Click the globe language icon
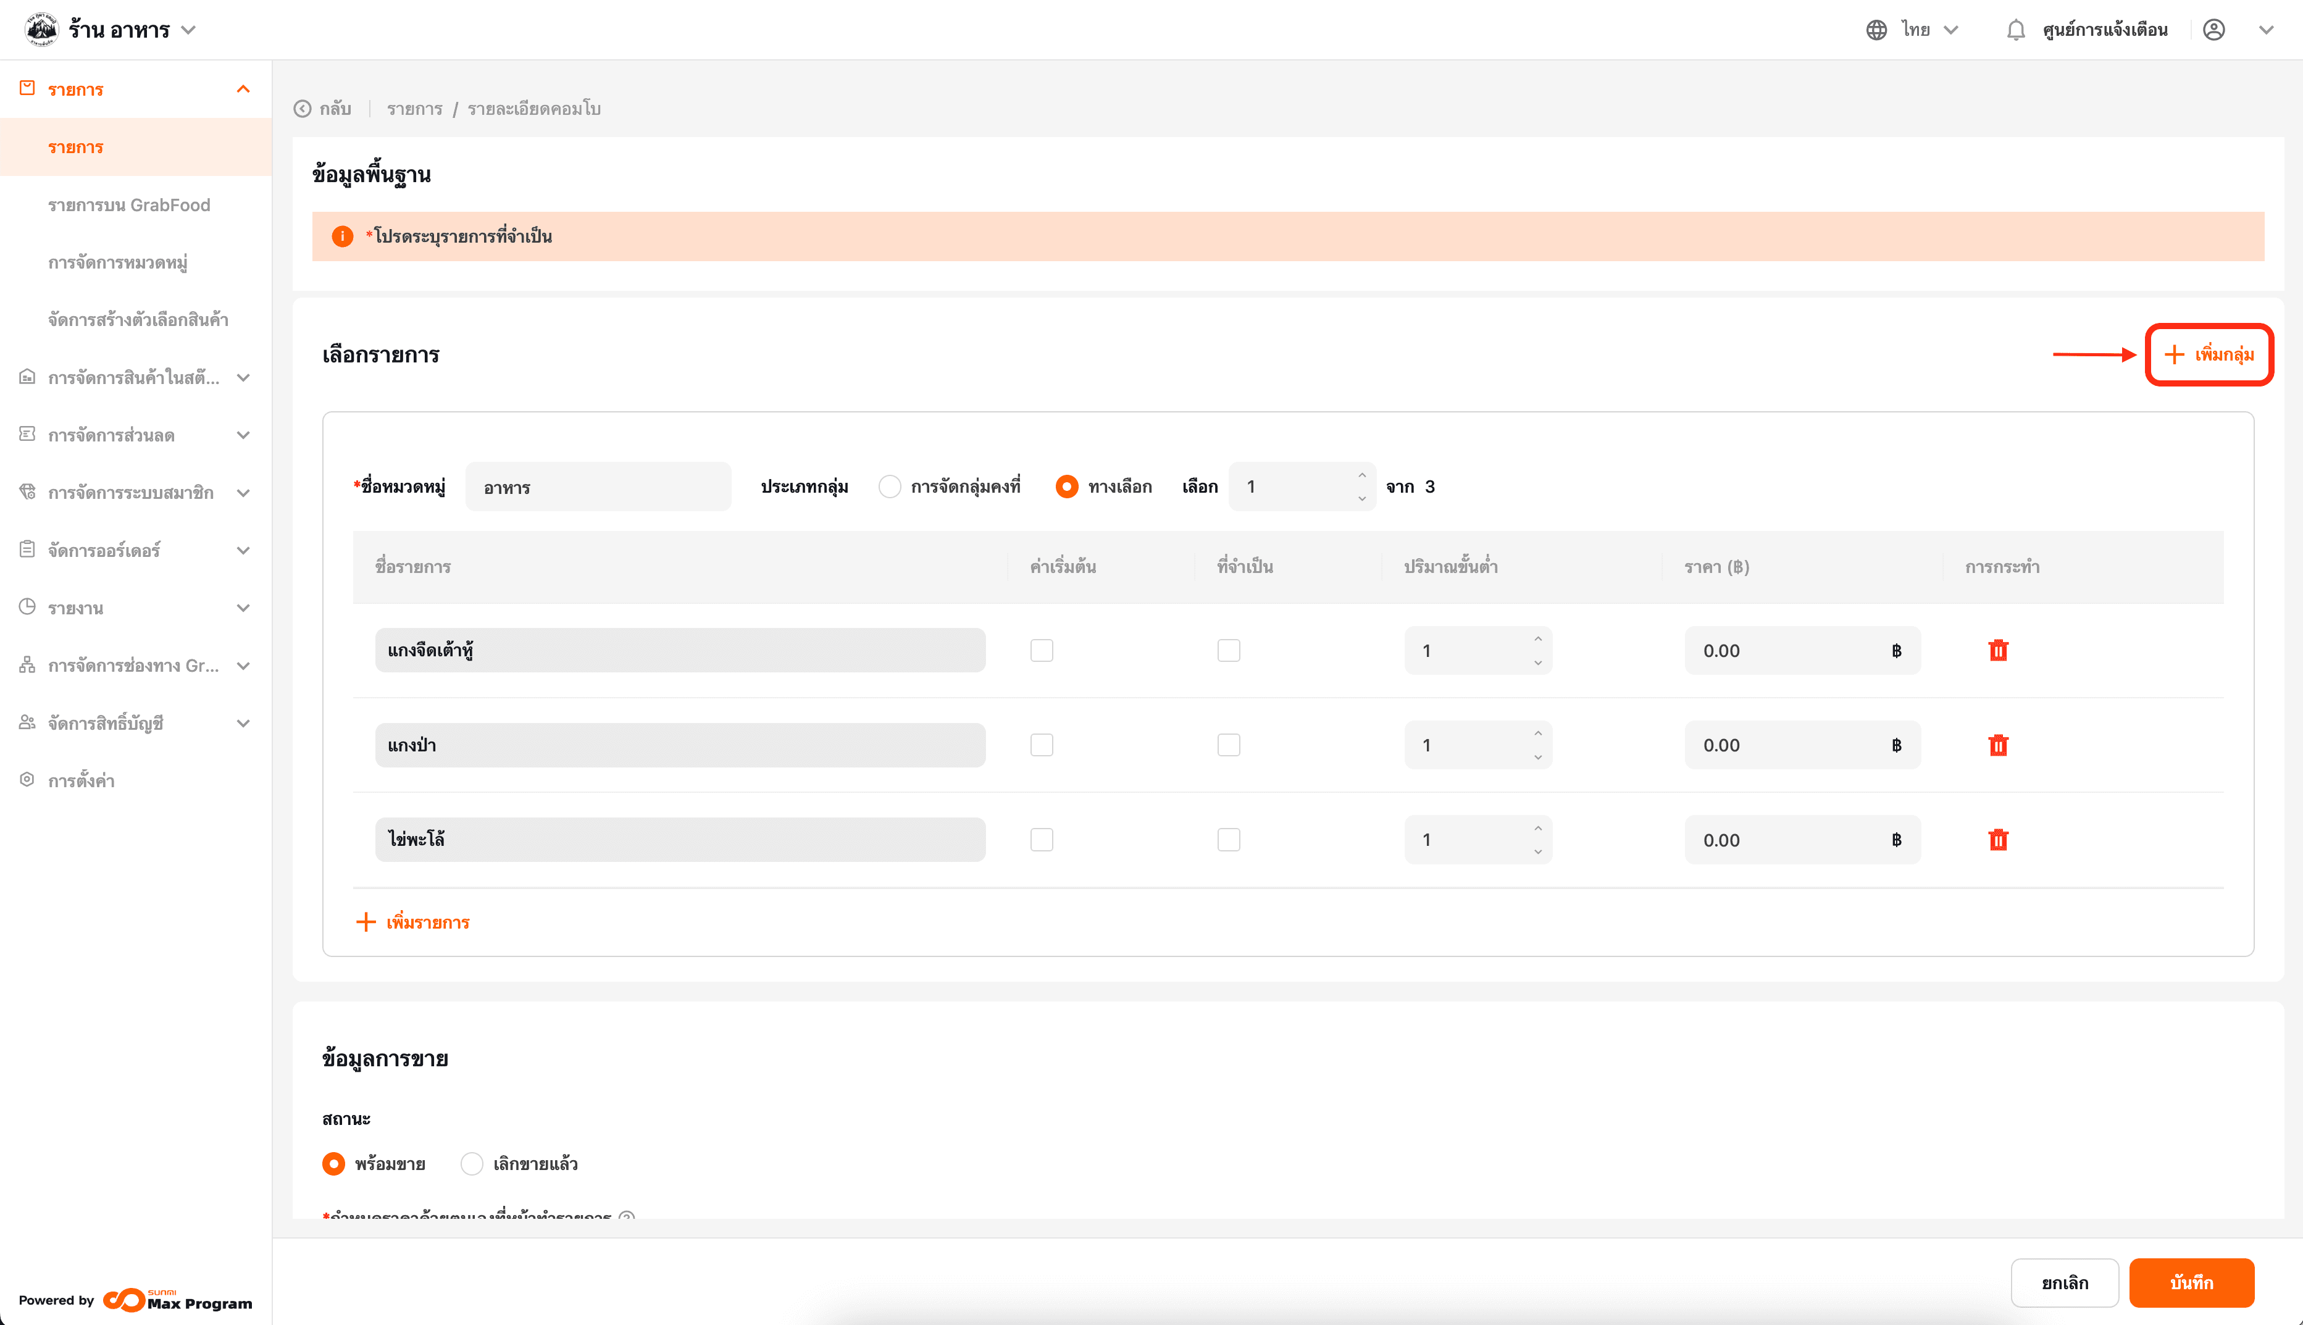Screen dimensions: 2303x1325 point(1876,30)
